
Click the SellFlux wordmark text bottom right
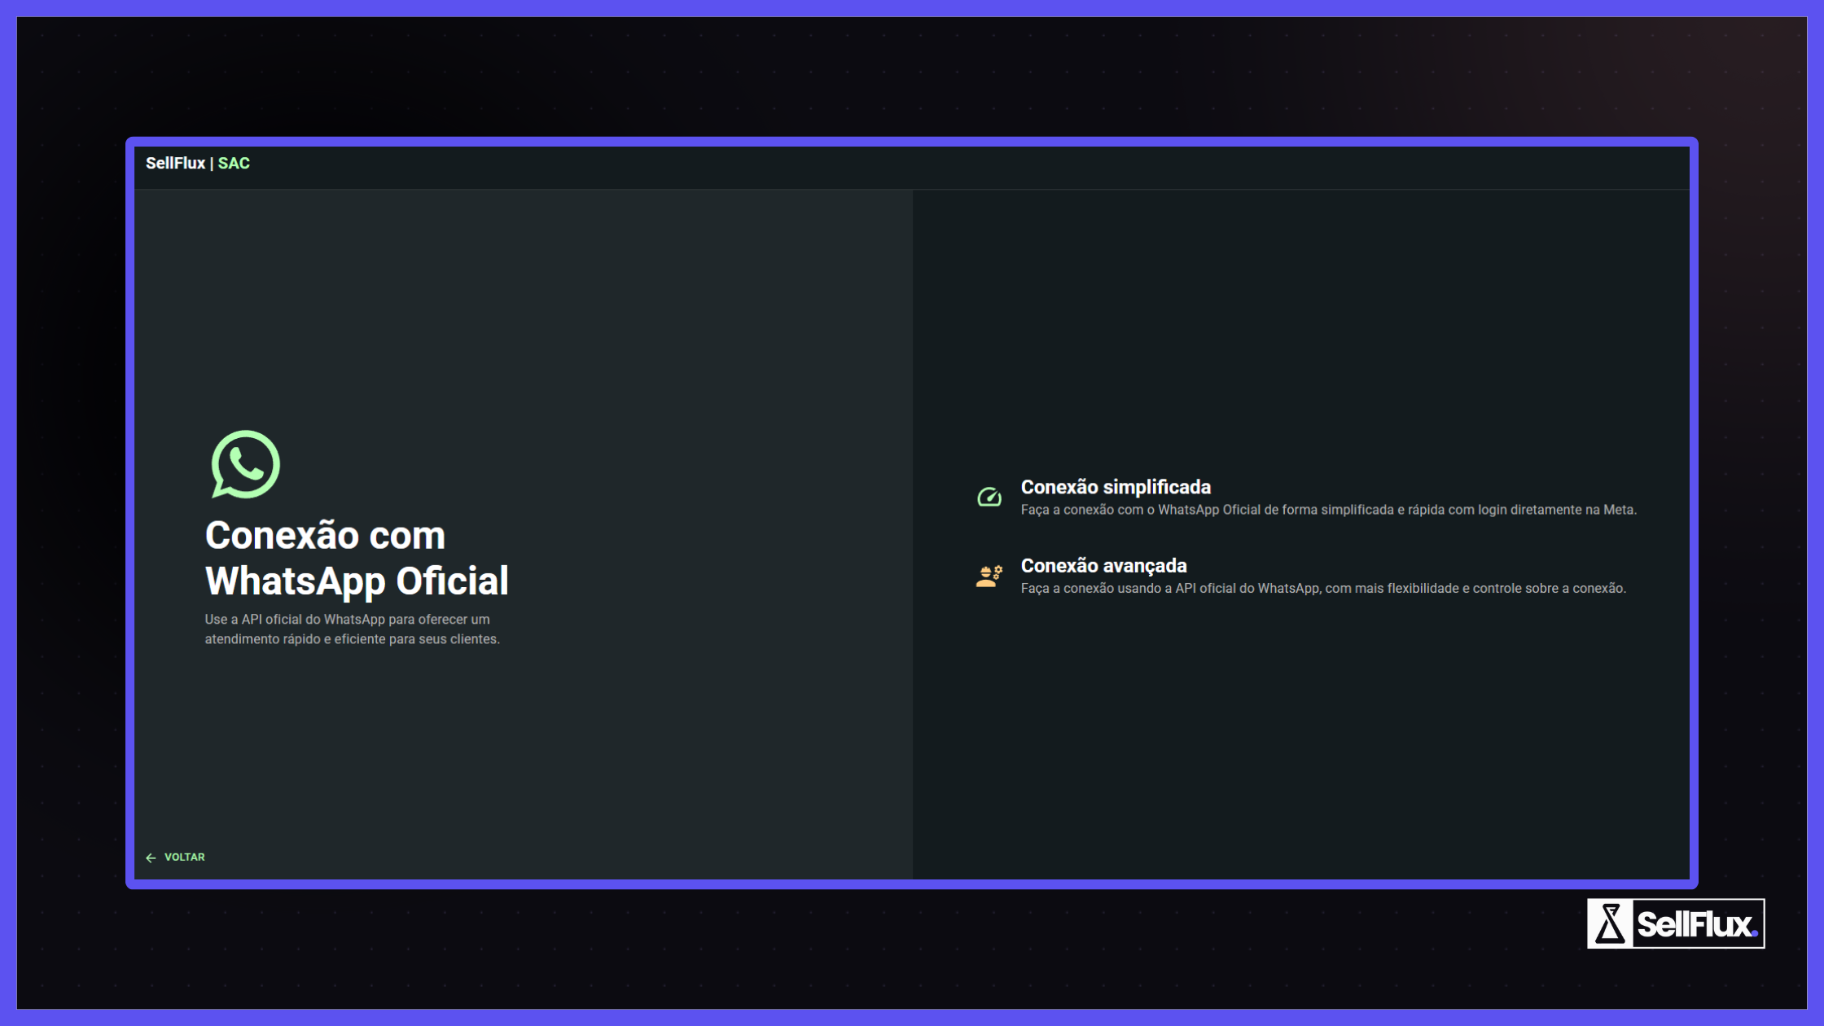[x=1696, y=924]
